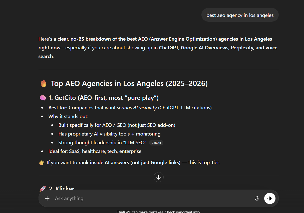Click the bullet 'Has proprietary AI visibility tools'
Screen dimensions: 304x213
[109, 134]
